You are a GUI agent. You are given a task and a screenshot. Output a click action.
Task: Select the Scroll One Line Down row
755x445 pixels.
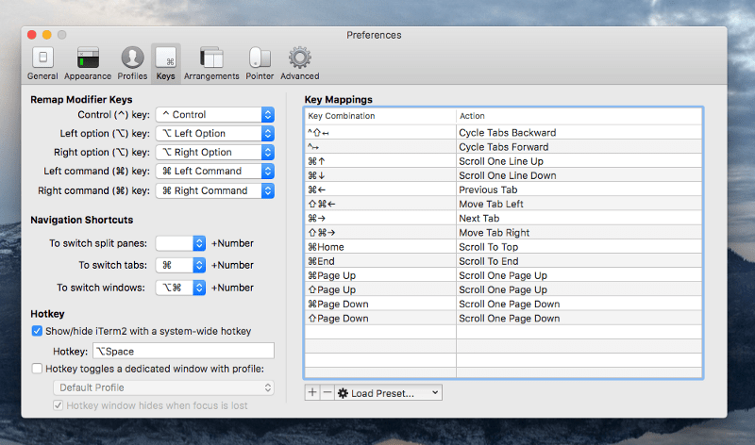click(504, 175)
